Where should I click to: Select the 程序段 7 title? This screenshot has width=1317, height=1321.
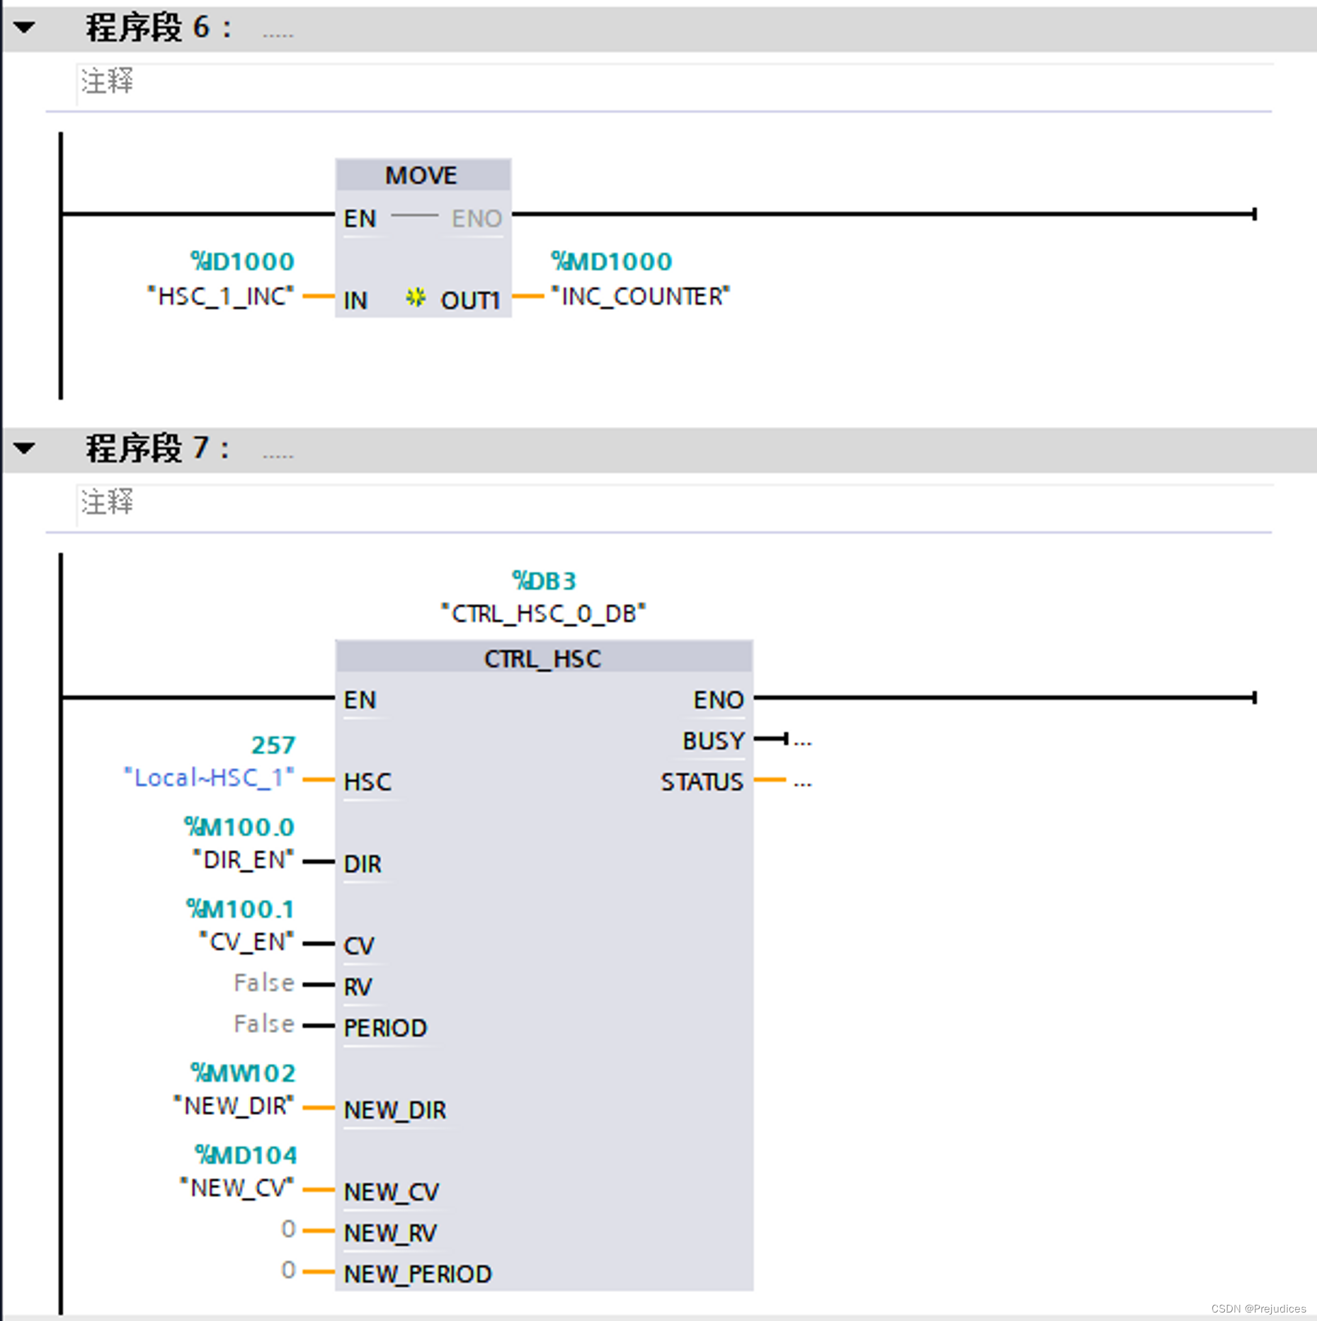[159, 448]
